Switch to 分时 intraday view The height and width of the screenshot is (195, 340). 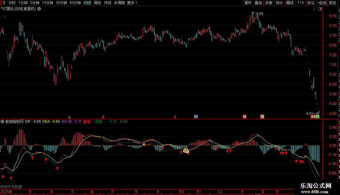pyautogui.click(x=12, y=3)
